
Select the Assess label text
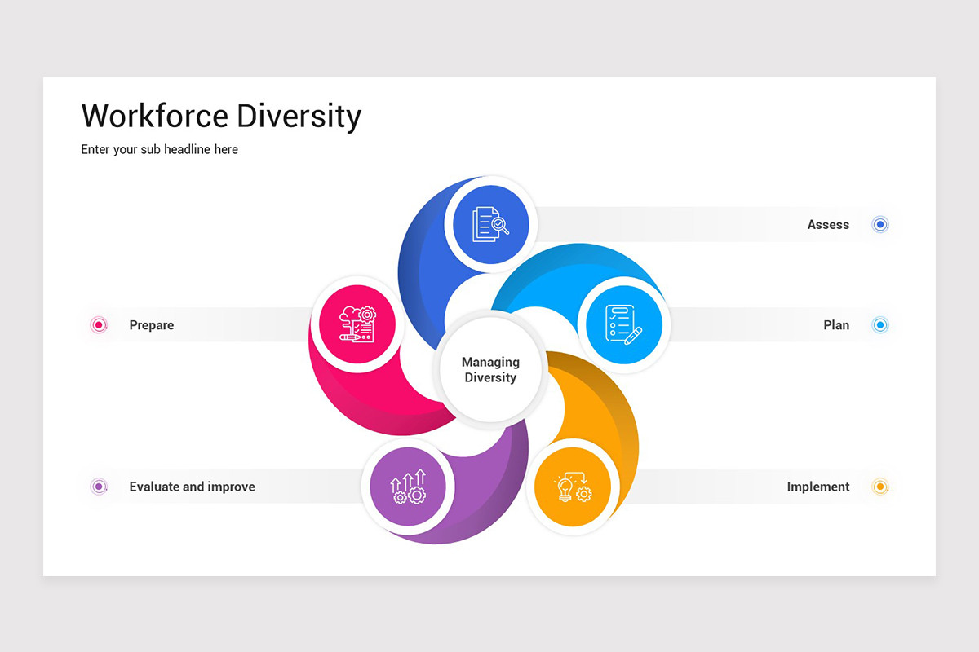828,224
